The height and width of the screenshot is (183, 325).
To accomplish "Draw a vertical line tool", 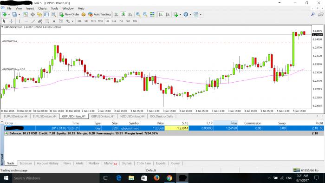I will pos(19,21).
